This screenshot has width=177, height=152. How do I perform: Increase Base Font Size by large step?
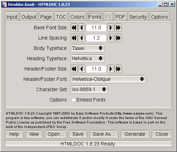point(118,28)
